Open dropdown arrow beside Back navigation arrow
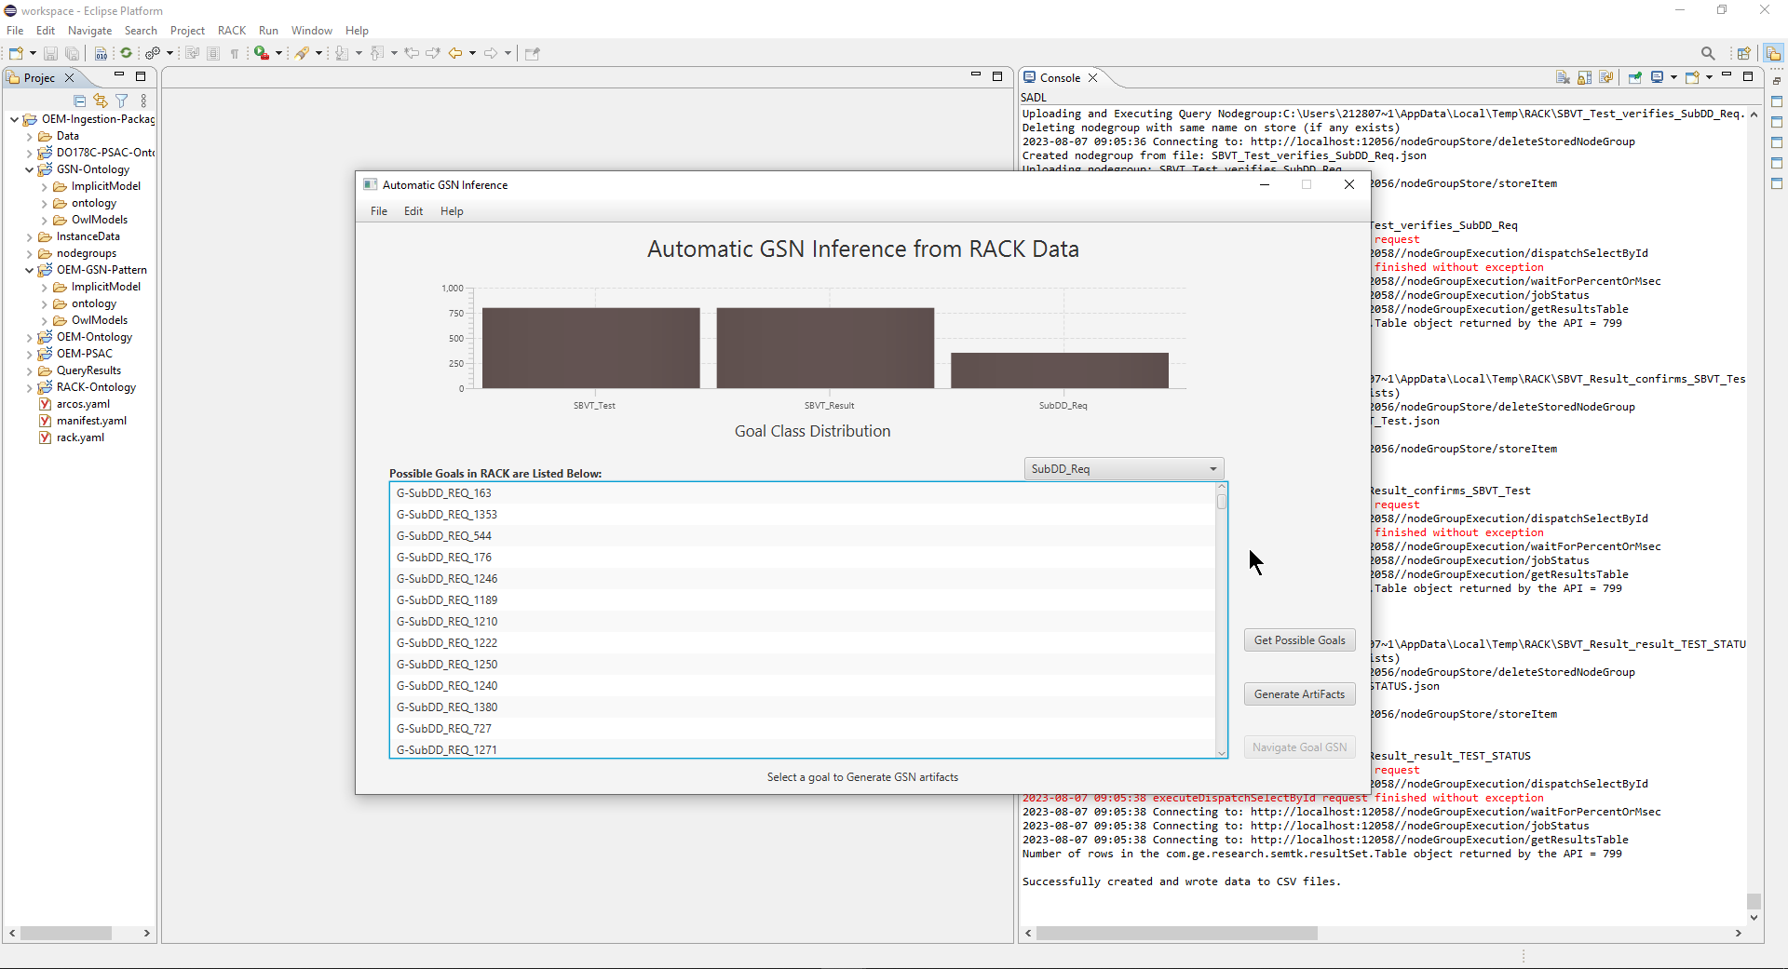 click(x=472, y=53)
